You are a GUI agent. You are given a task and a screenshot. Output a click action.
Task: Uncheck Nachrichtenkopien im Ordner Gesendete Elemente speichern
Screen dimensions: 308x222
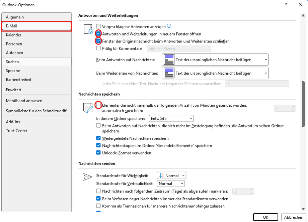[98, 145]
